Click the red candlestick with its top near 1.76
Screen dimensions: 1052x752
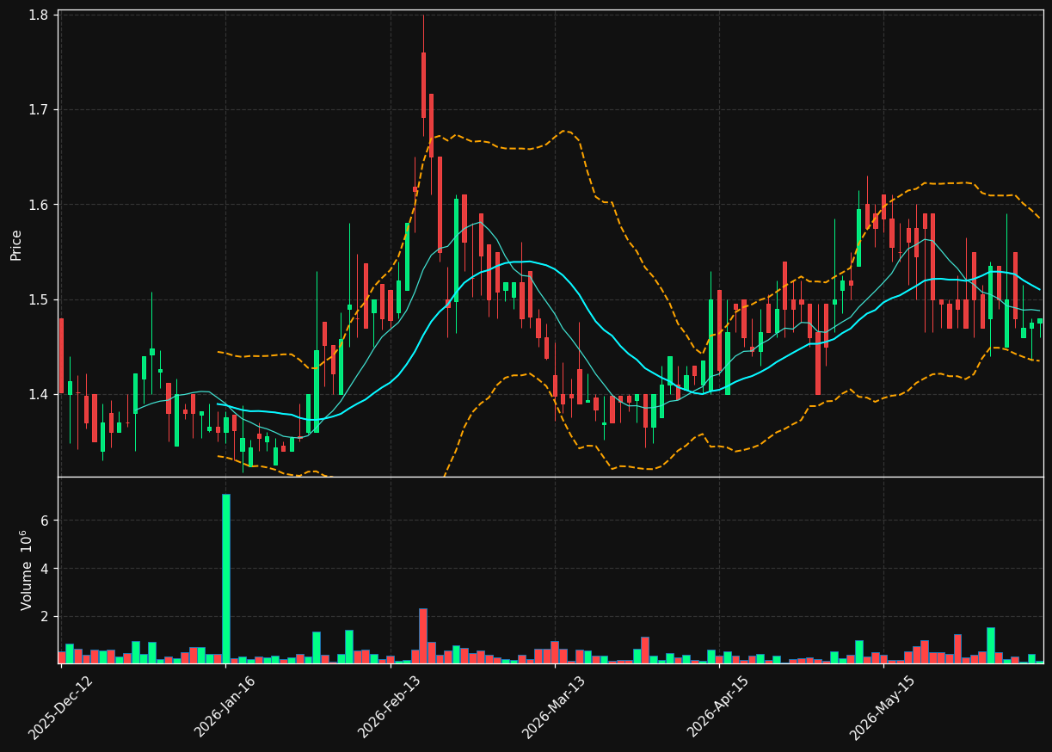coord(423,85)
